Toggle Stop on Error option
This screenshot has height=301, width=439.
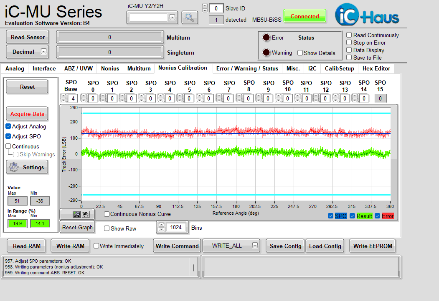point(349,43)
